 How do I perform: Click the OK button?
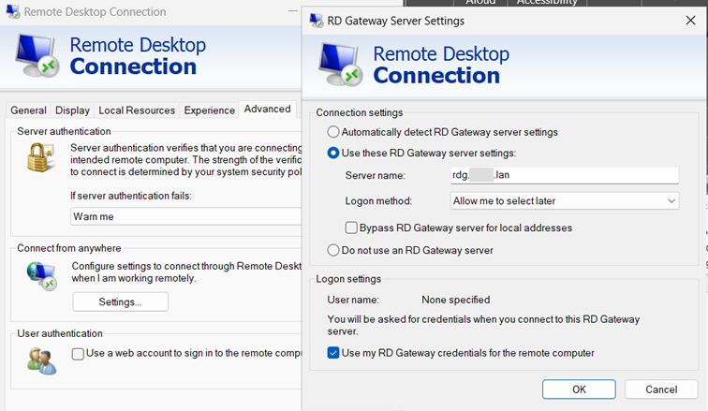point(579,389)
